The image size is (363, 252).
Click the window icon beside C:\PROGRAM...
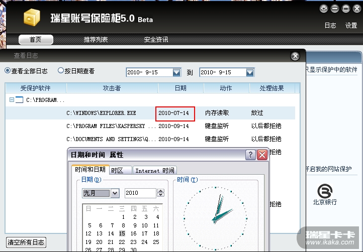(19, 100)
